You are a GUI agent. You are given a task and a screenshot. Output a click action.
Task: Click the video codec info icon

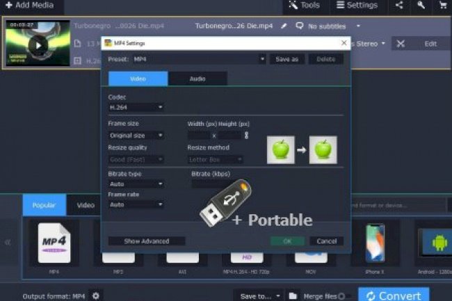click(77, 60)
